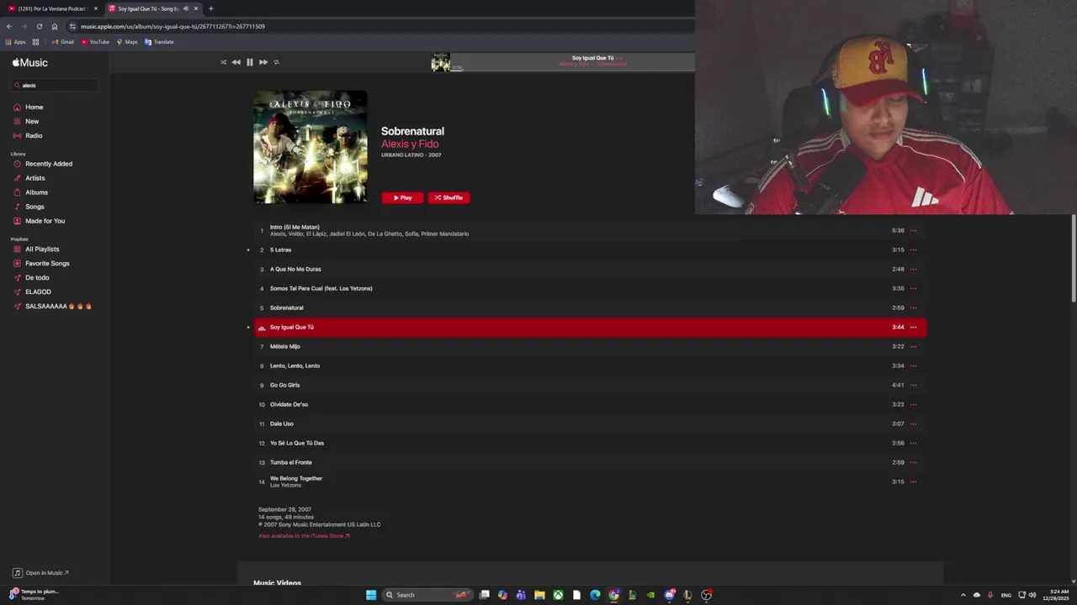
Task: Open the Apps bookmarks shortcut
Action: [x=16, y=42]
